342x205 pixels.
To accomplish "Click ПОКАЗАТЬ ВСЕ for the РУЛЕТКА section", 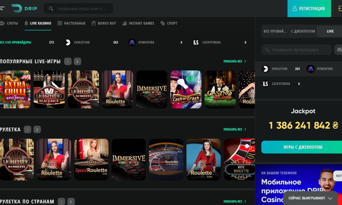I will point(235,129).
